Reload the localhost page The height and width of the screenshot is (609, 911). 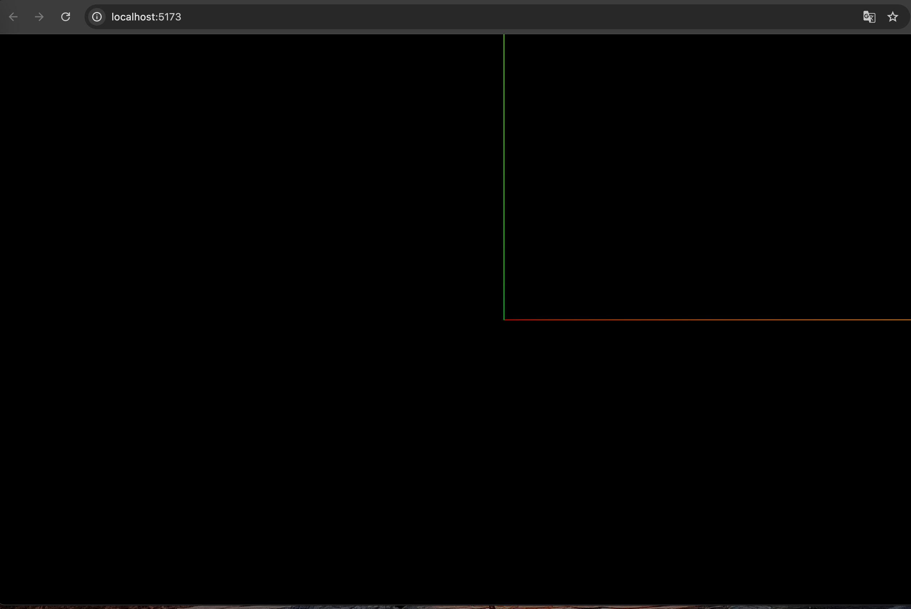click(x=66, y=17)
